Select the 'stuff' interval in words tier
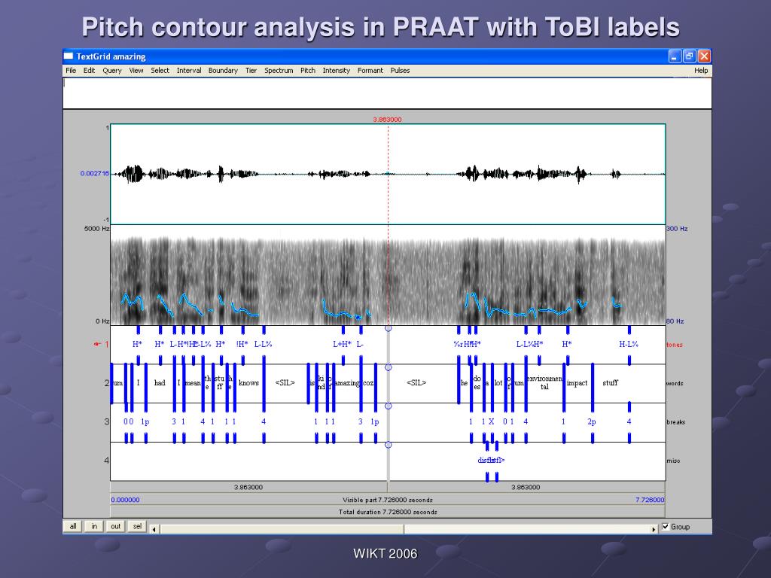Screen dimensions: 771x578 point(610,383)
